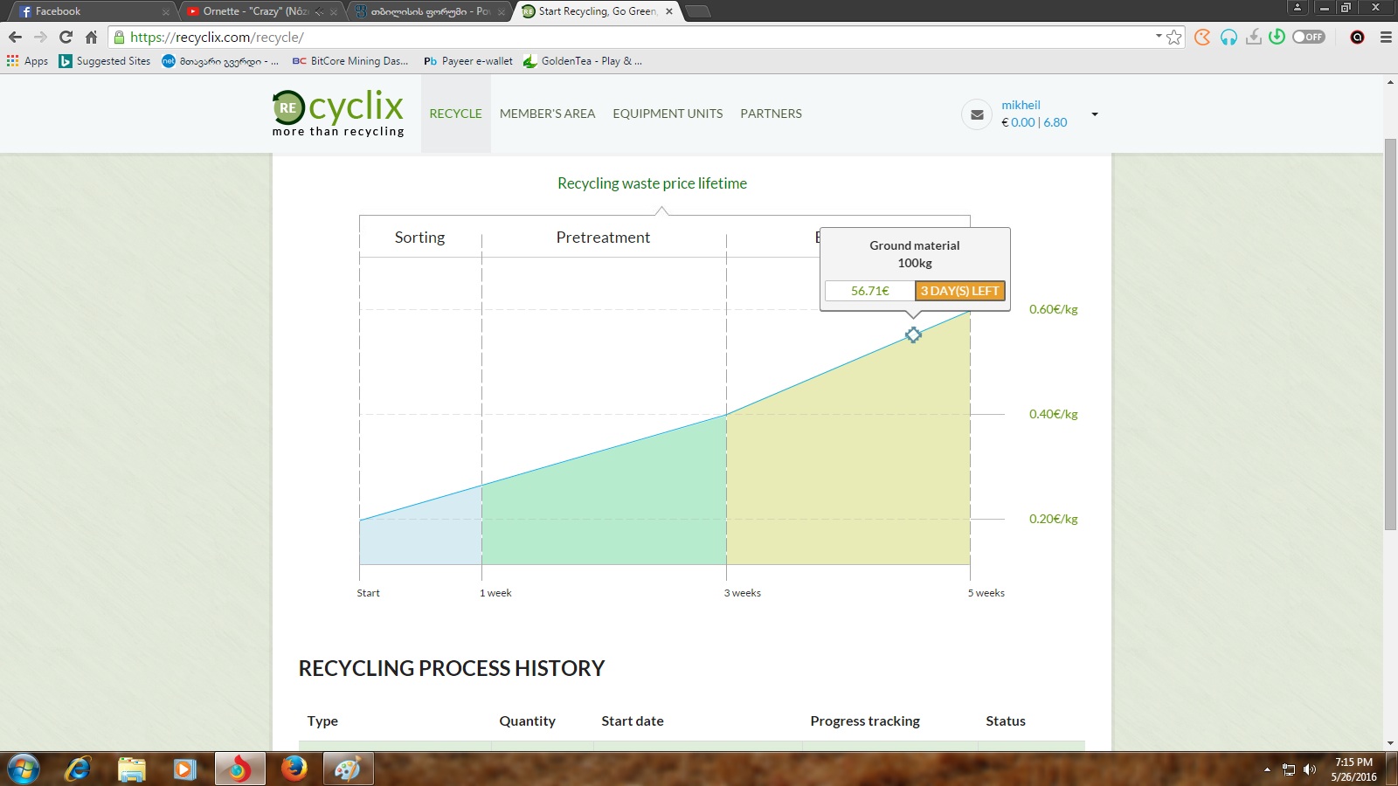Click the secure padlock in address bar
Screen dimensions: 1398x786
[x=120, y=38]
